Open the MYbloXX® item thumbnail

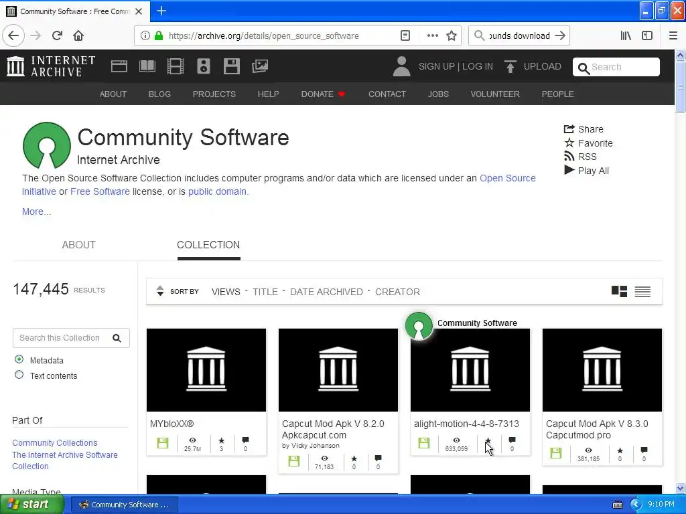[x=206, y=369]
